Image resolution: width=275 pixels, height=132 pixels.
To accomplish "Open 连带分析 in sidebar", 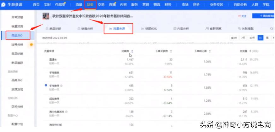I will pos(17,45).
